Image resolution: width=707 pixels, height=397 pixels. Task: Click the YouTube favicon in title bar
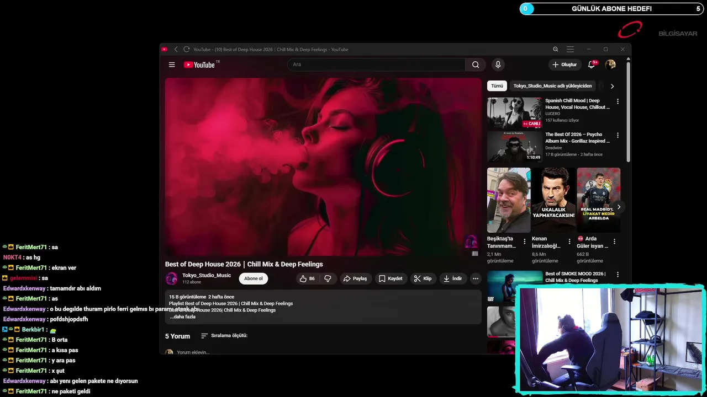(x=165, y=50)
